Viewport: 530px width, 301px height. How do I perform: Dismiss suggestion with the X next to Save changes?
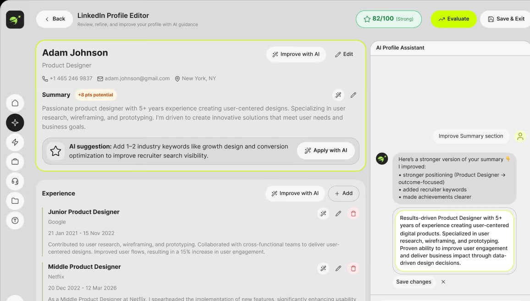tap(443, 282)
